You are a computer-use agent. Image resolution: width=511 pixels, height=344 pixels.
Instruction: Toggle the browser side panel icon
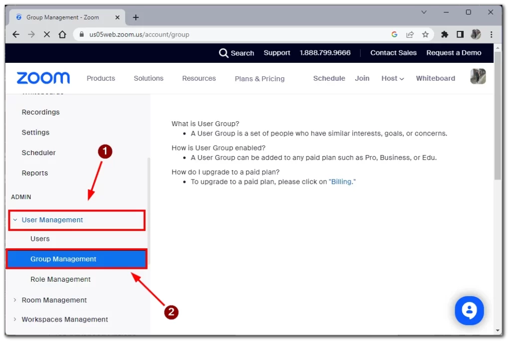pos(460,34)
